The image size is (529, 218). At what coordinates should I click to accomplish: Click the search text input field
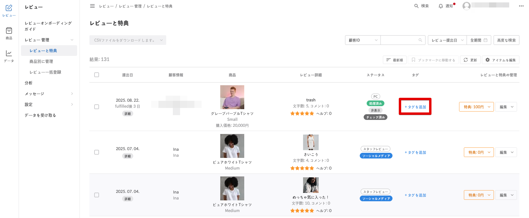pos(400,40)
